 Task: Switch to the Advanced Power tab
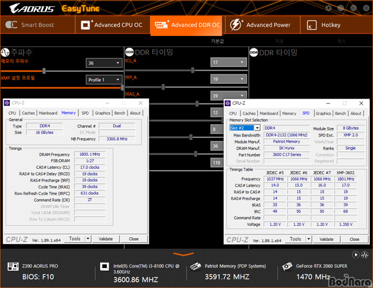[x=262, y=25]
